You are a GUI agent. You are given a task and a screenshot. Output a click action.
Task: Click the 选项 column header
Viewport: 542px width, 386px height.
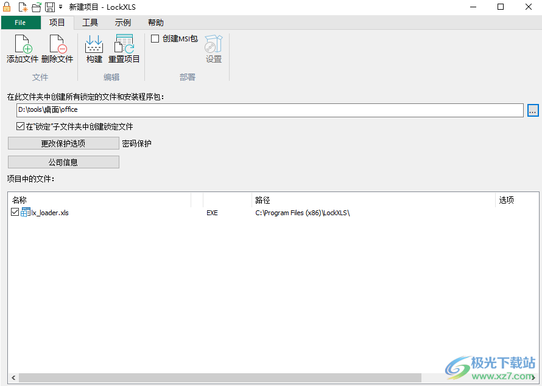click(517, 200)
